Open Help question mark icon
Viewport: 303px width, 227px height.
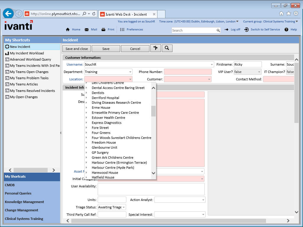[286, 30]
